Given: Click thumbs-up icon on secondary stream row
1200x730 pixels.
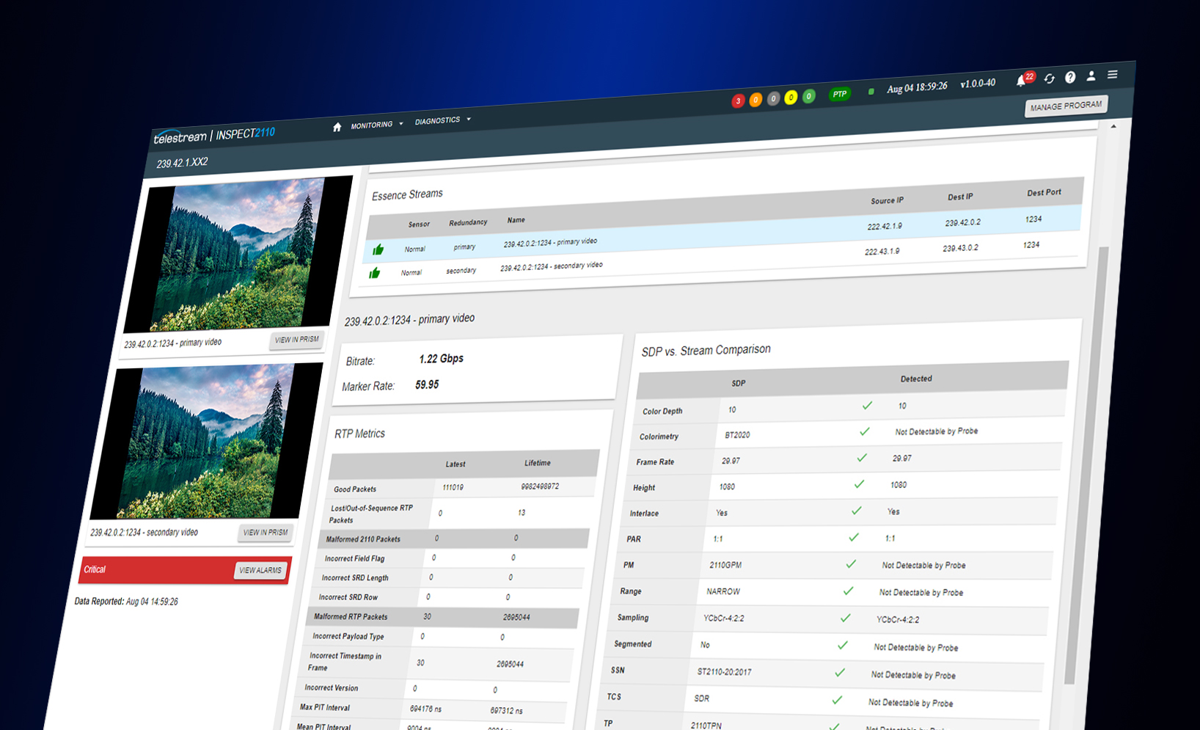Looking at the screenshot, I should tap(374, 273).
